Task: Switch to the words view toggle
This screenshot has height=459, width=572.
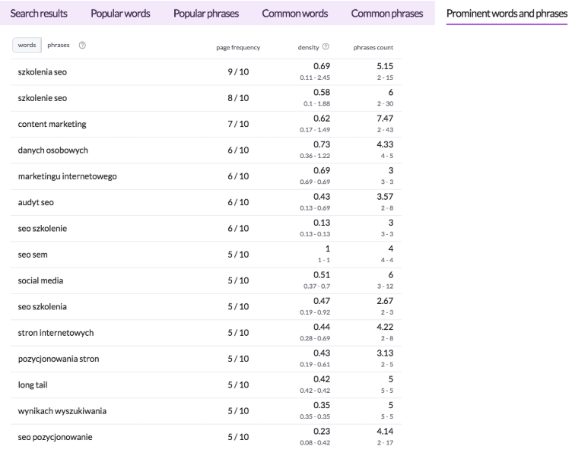Action: click(x=27, y=46)
